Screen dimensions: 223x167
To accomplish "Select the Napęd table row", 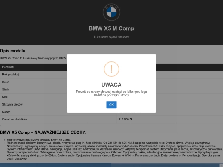I will coord(111,112).
